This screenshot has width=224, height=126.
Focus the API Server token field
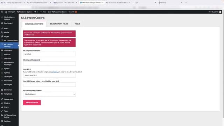click(x=49, y=85)
